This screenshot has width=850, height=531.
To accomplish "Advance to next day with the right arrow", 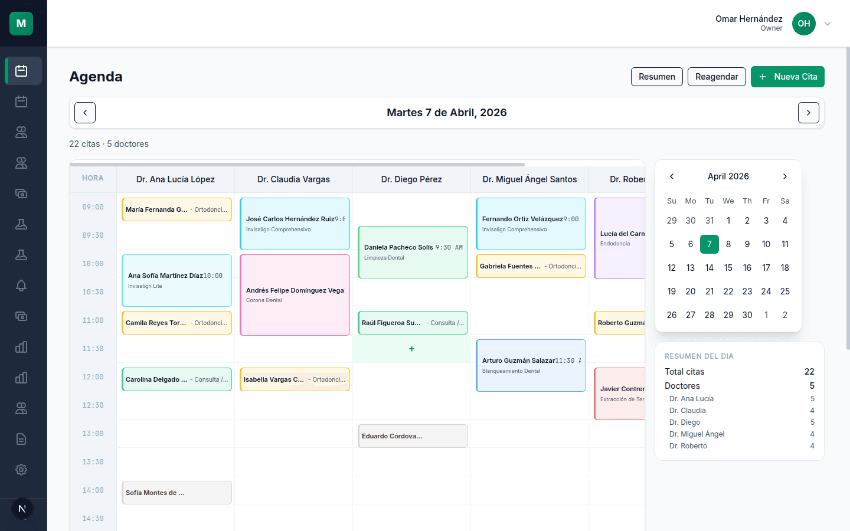I will pos(808,113).
